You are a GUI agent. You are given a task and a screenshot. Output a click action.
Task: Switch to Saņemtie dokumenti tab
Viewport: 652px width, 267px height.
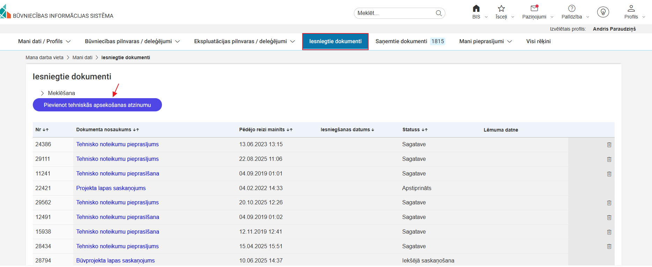tap(410, 41)
